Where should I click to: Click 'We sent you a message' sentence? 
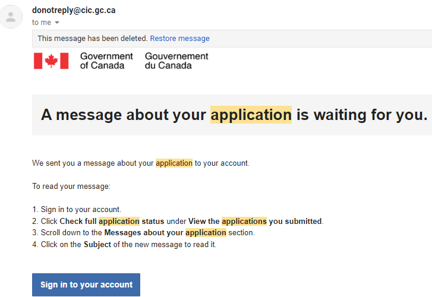click(x=140, y=163)
